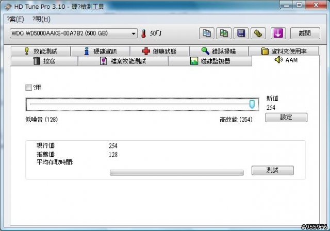Click the thermometer temperature icon
The image size is (330, 231).
pos(144,34)
